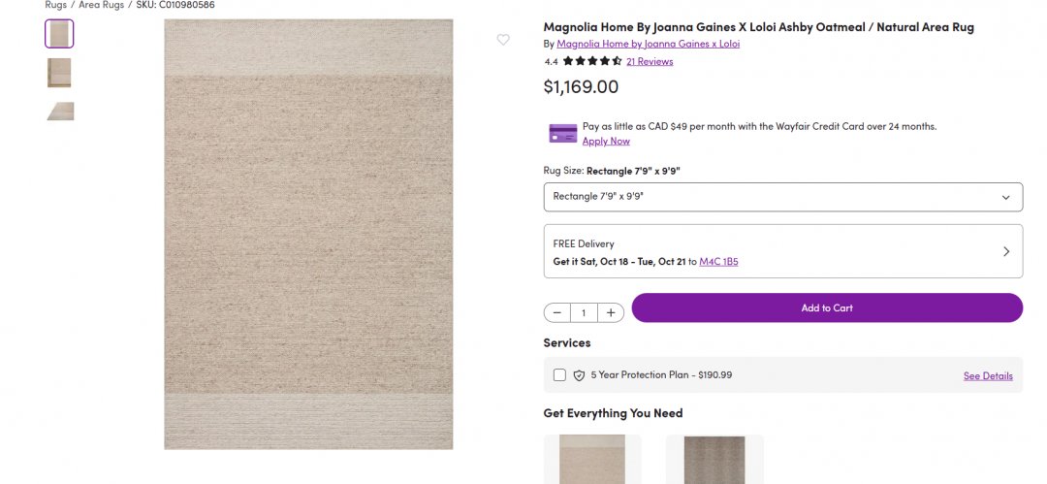This screenshot has height=484, width=1047.
Task: Click the quantity input field
Action: (584, 312)
